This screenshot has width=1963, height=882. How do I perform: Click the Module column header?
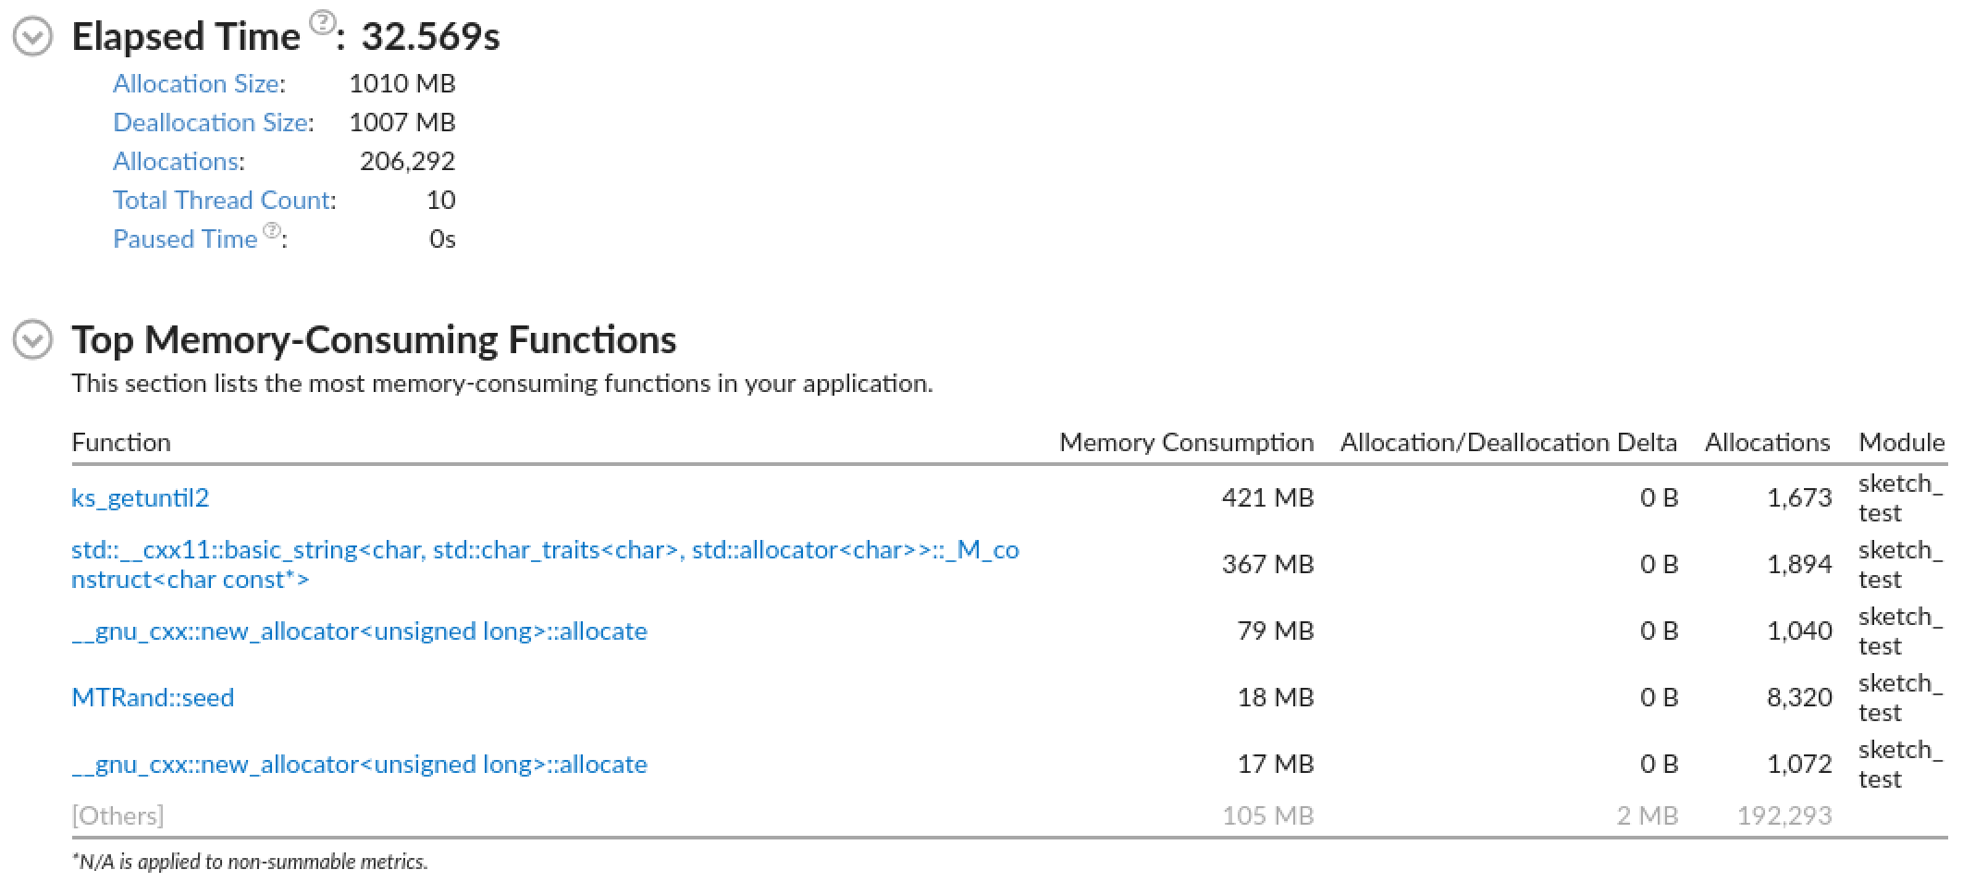[x=1901, y=442]
